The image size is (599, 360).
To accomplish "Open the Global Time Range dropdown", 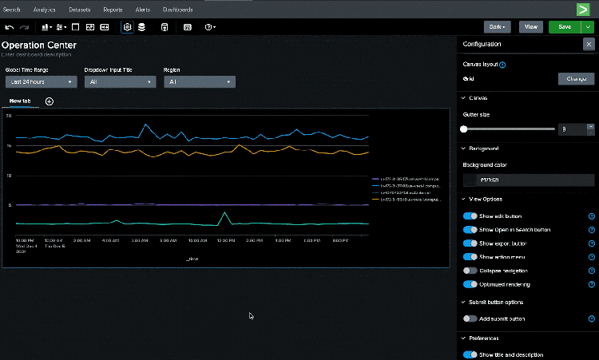I will tap(40, 81).
